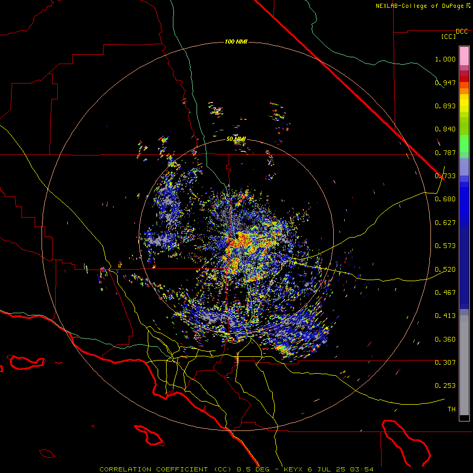The height and width of the screenshot is (473, 473).
Task: Select the 0.307 scale value
Action: (445, 363)
